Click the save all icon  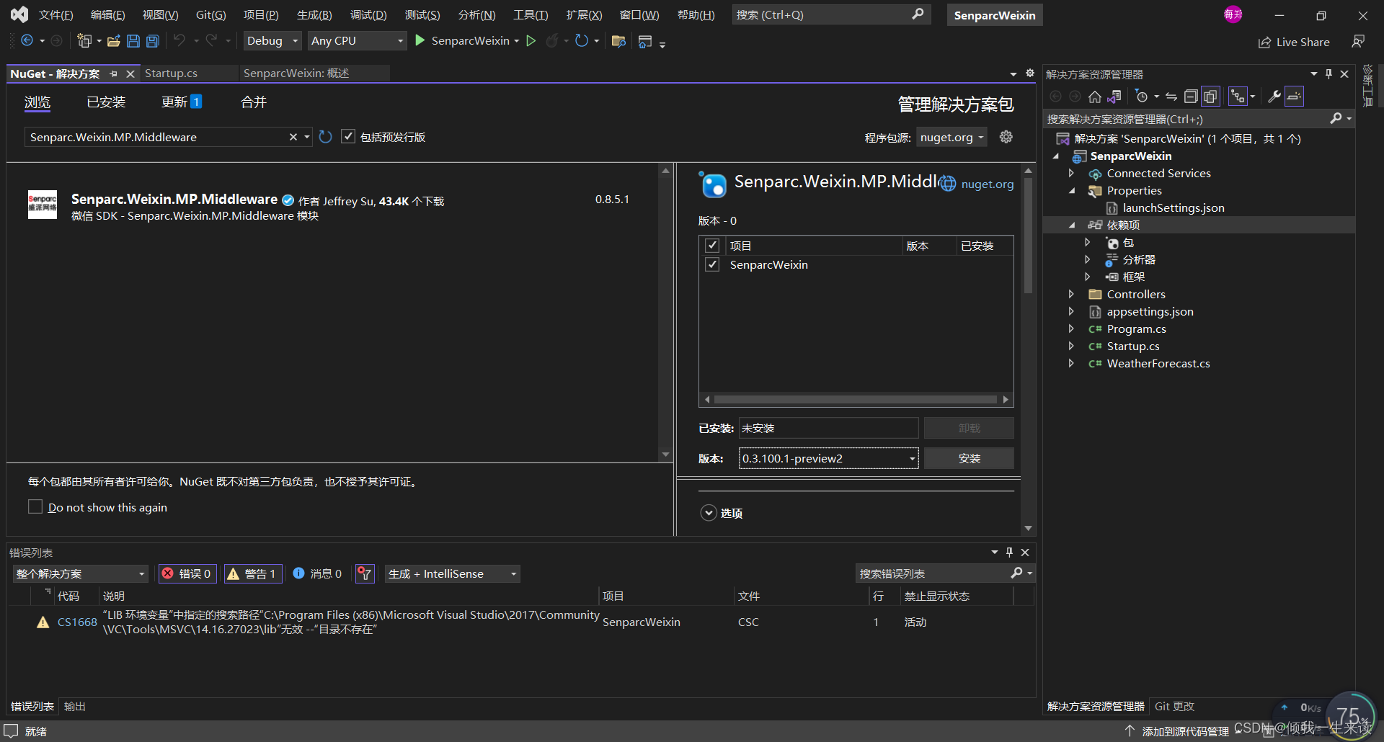152,41
